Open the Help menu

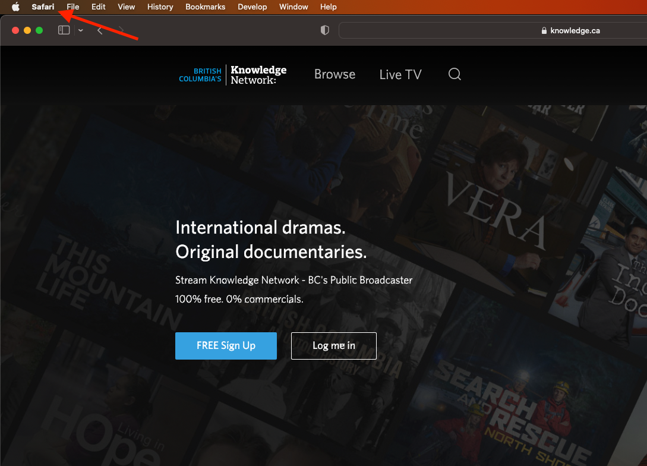(328, 7)
